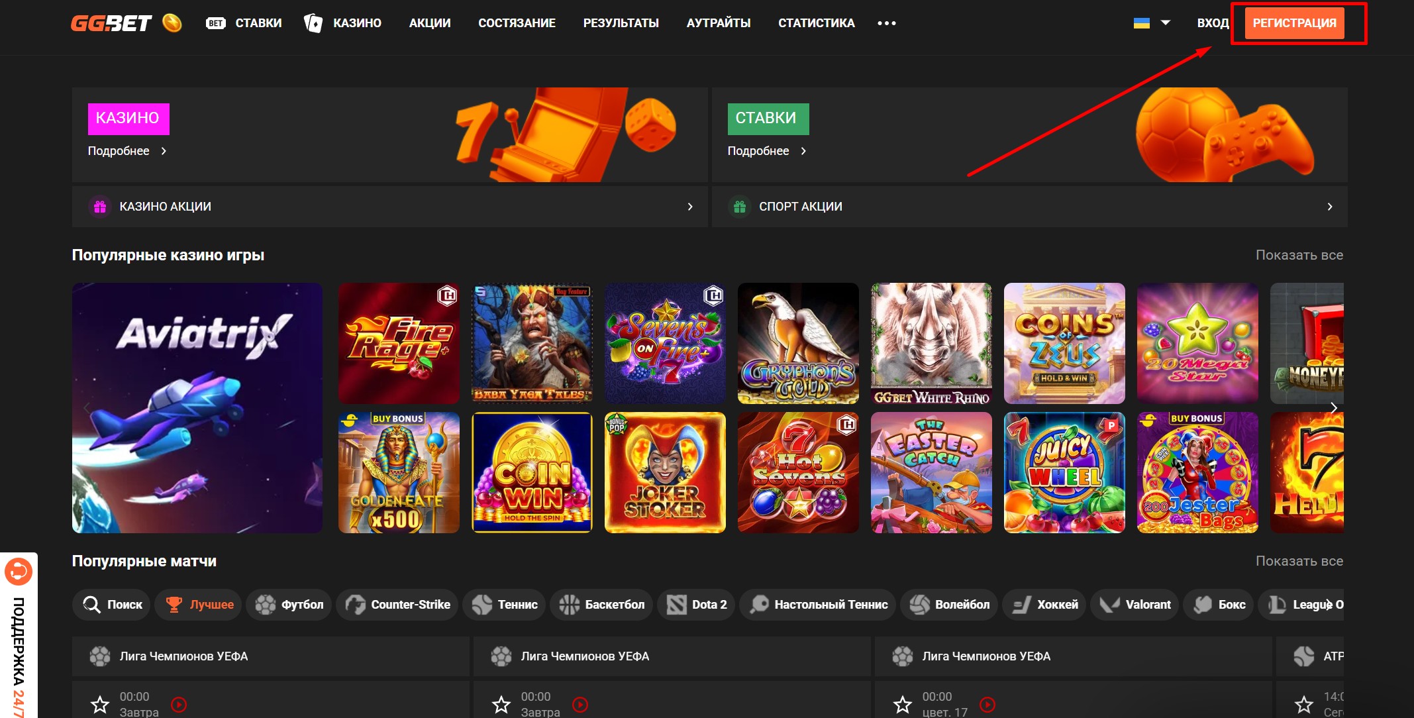Click the pink КАЗИНО banner label
The image size is (1414, 718).
pyautogui.click(x=128, y=119)
